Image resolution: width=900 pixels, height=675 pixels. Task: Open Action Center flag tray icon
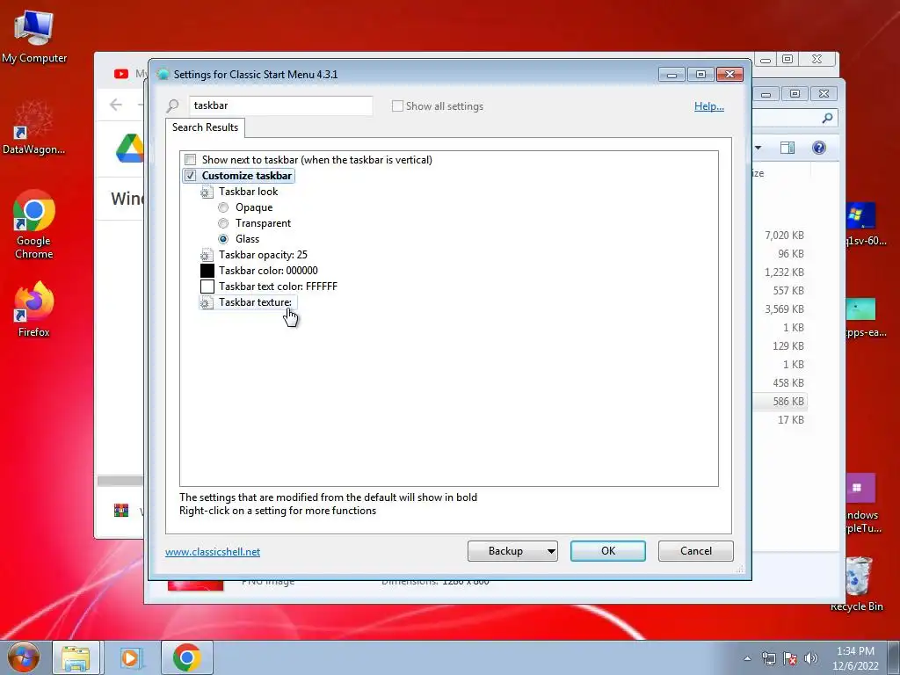tap(790, 658)
